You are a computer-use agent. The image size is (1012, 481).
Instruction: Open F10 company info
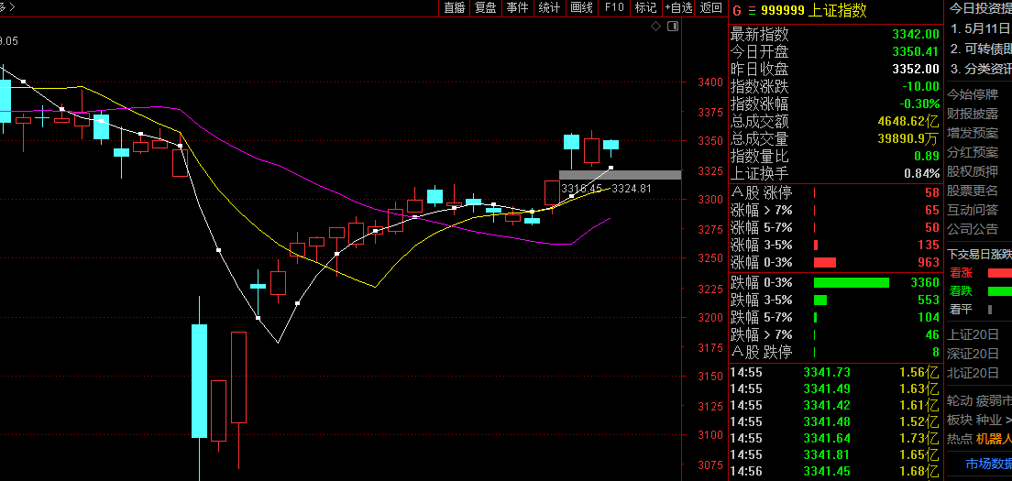pos(614,7)
